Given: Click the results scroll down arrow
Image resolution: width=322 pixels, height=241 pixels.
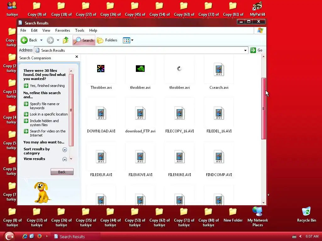Looking at the screenshot, I should tap(264, 203).
